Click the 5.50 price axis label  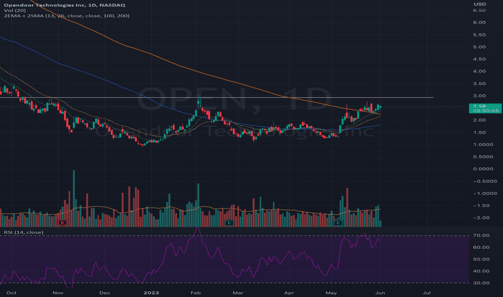click(x=479, y=35)
